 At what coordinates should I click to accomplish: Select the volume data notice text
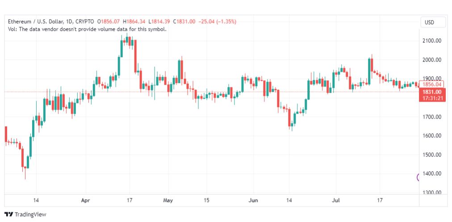(87, 29)
